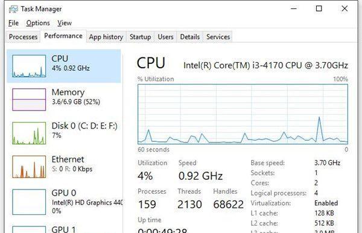
Task: Minimize the Task Manager window
Action: point(294,8)
